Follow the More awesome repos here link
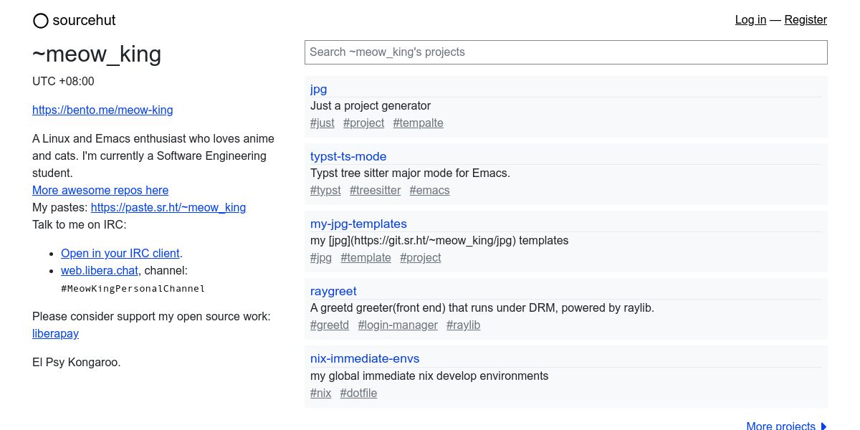Image resolution: width=860 pixels, height=430 pixels. point(100,190)
